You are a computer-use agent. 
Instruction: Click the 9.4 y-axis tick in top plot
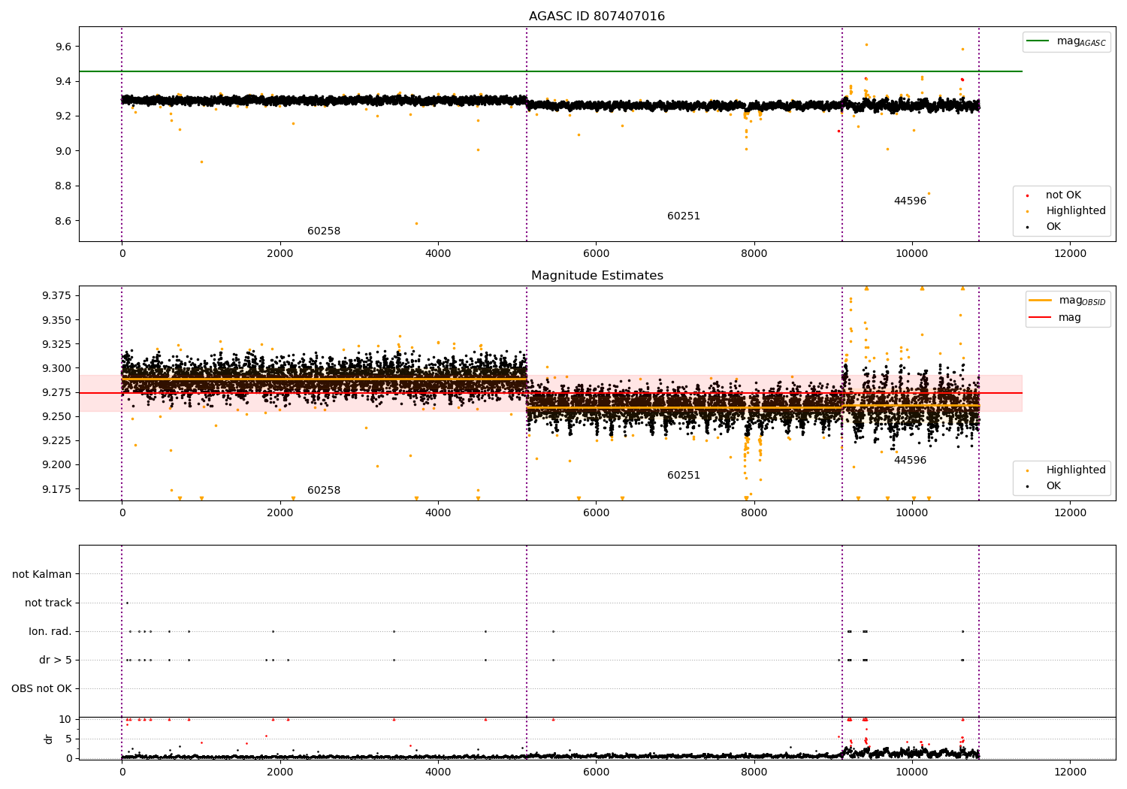click(63, 81)
